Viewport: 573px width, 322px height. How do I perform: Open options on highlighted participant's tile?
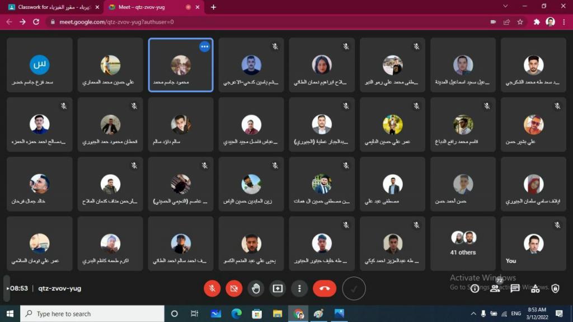click(205, 46)
